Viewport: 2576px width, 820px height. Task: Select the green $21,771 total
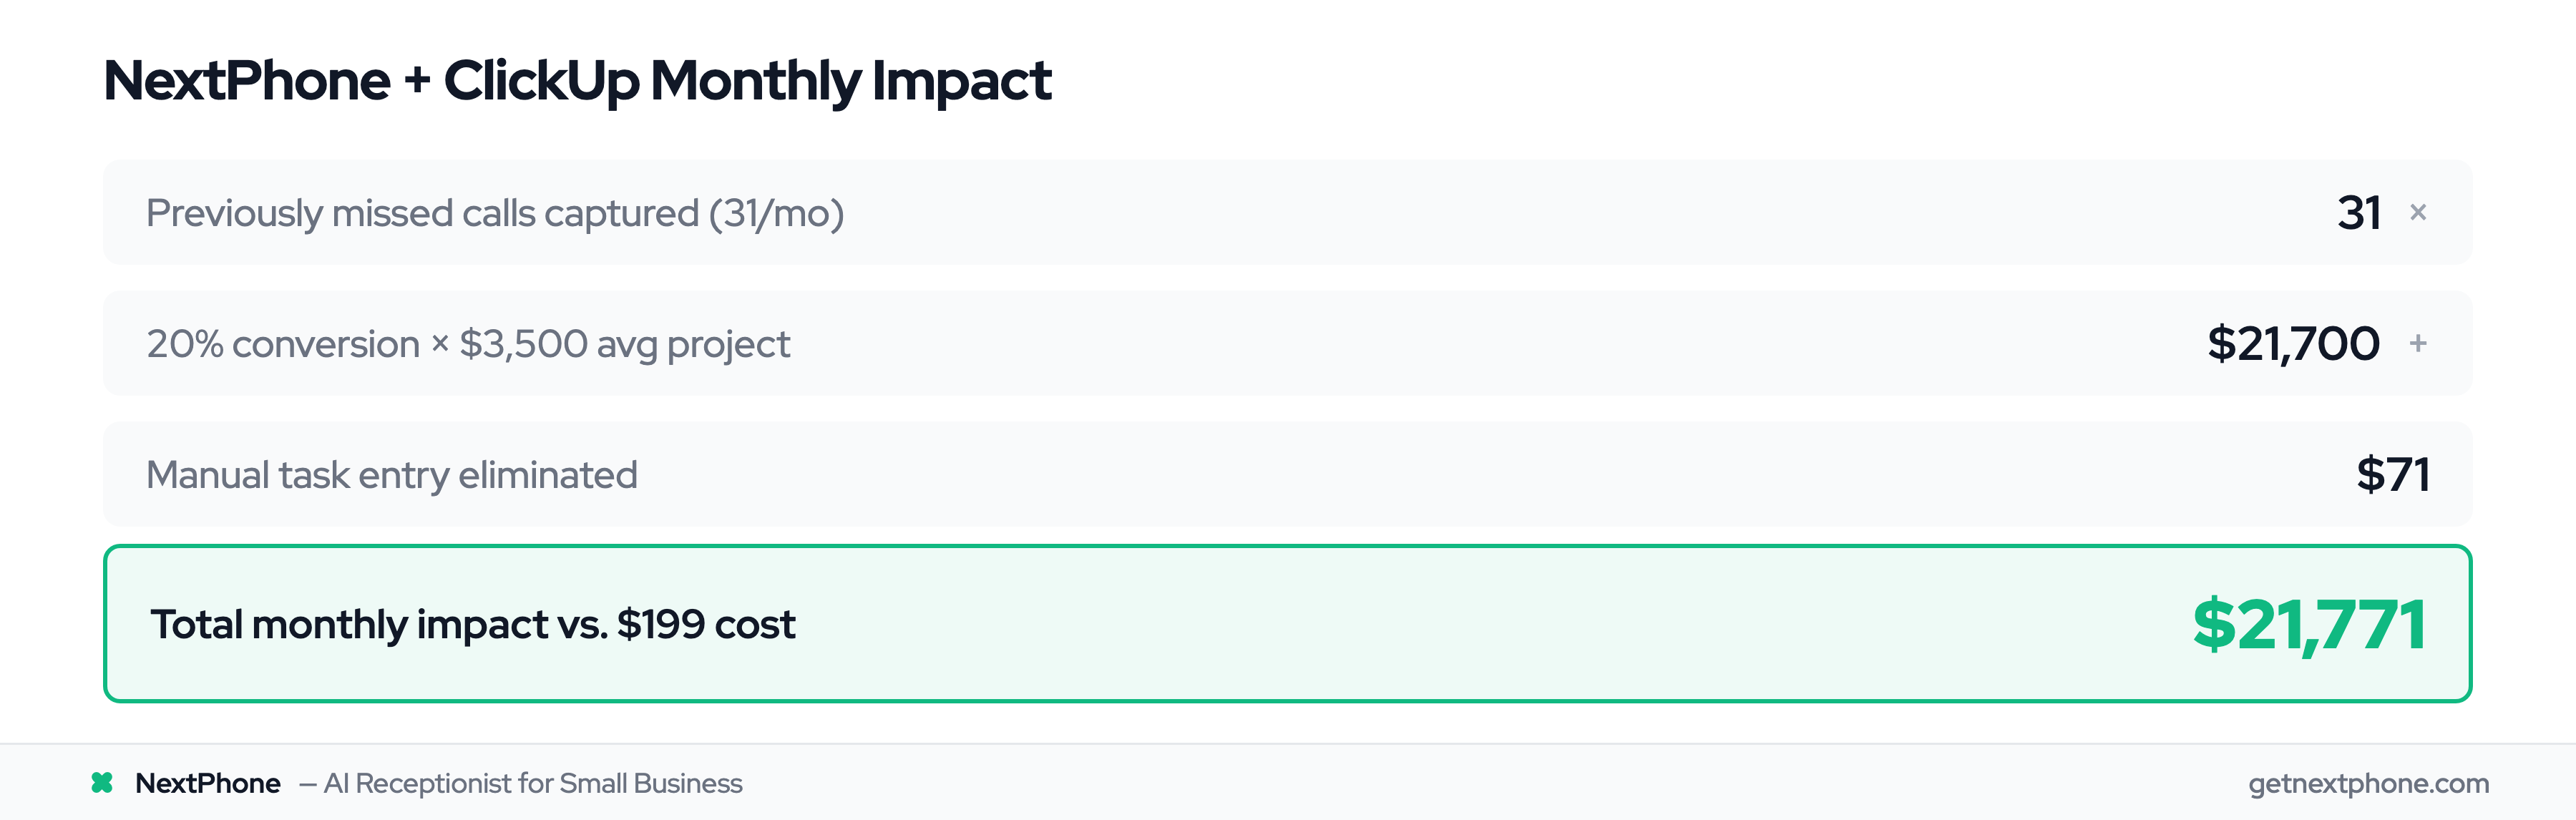tap(2308, 625)
